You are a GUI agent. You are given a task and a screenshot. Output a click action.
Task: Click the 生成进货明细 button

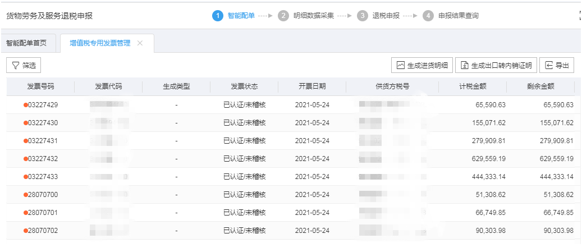pyautogui.click(x=422, y=66)
